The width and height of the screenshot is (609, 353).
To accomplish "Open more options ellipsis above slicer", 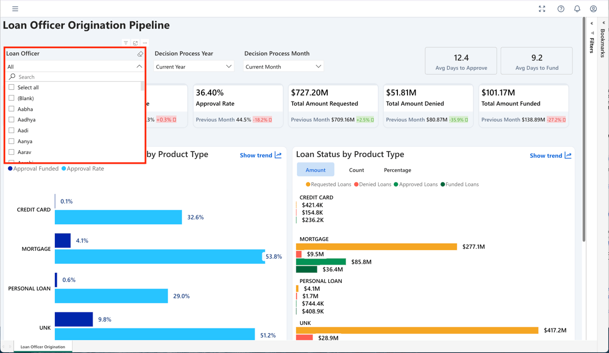I will pos(145,43).
